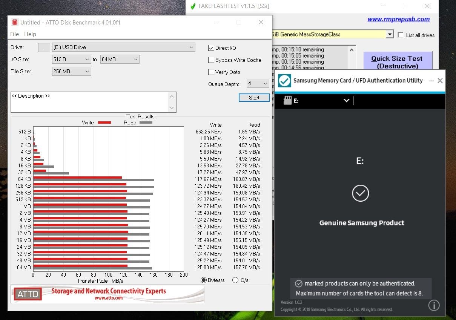Close the Samsung Authentication Utility window
The height and width of the screenshot is (320, 456).
440,81
